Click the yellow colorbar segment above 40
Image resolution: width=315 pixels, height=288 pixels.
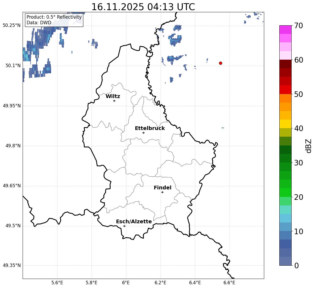tap(285, 124)
